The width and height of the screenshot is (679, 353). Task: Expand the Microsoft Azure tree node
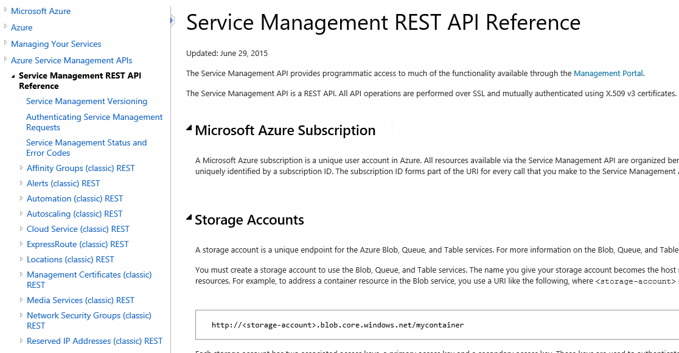(x=4, y=11)
